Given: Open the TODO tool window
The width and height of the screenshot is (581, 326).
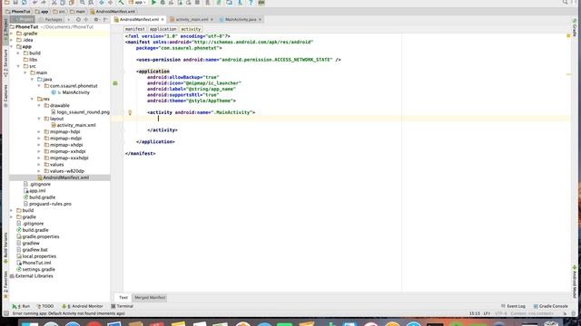Looking at the screenshot, I should click(x=45, y=306).
